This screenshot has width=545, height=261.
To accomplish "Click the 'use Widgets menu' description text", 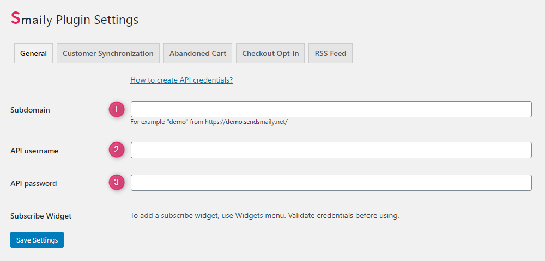I will [x=265, y=215].
